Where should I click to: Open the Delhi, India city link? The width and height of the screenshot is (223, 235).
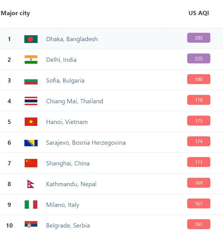coord(61,60)
